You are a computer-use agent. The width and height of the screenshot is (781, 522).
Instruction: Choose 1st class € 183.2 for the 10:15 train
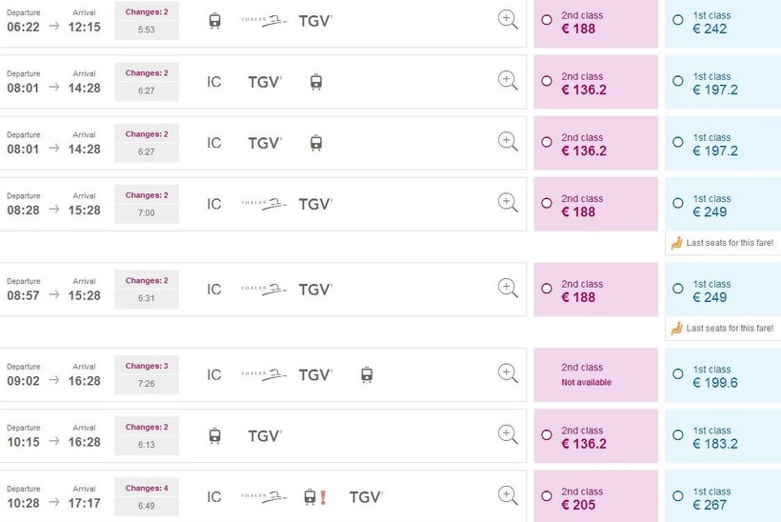[x=678, y=435]
